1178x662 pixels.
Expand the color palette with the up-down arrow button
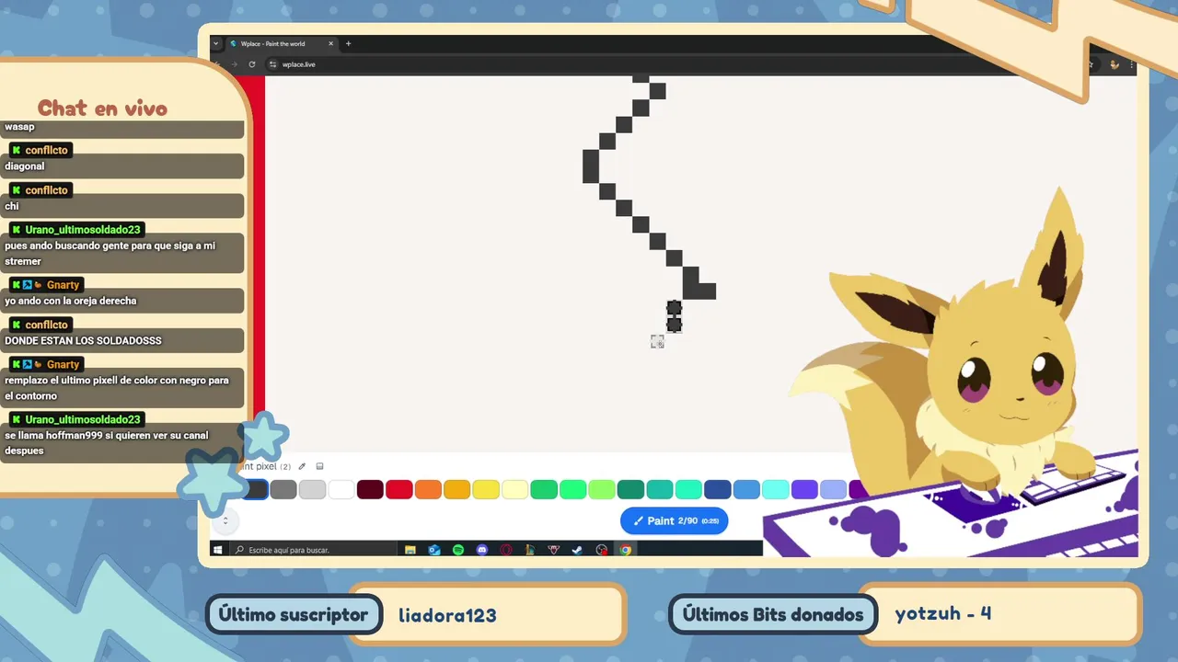click(225, 521)
